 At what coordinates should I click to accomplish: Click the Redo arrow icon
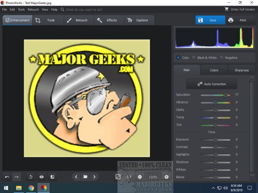click(x=17, y=177)
